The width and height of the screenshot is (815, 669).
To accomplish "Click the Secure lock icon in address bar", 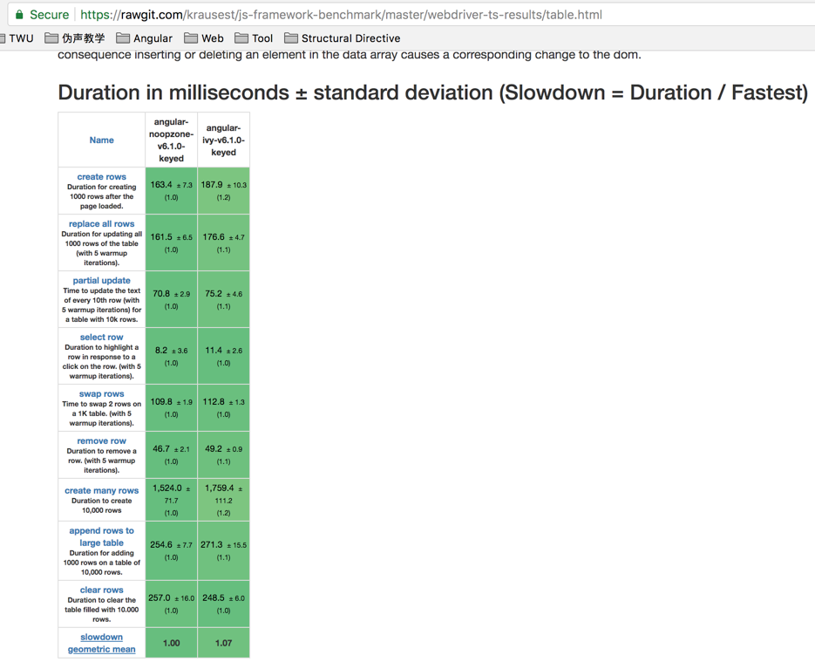I will (19, 15).
